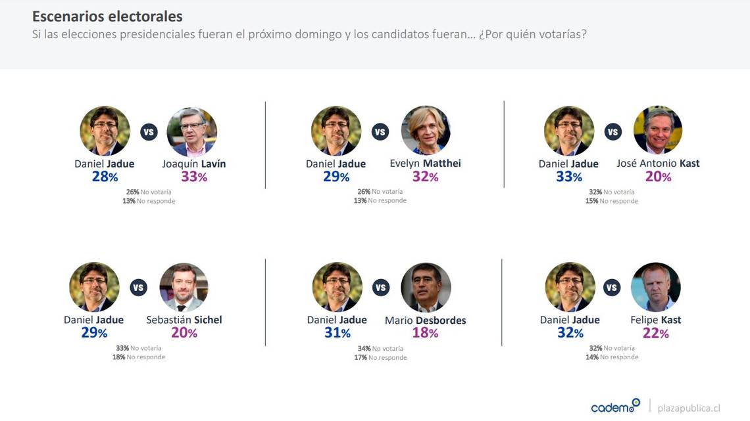The height and width of the screenshot is (421, 750).
Task: Click the VS badge in the Sichel matchup
Action: point(138,288)
